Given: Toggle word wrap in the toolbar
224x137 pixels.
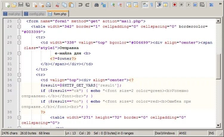Looking at the screenshot, I should [145, 5].
